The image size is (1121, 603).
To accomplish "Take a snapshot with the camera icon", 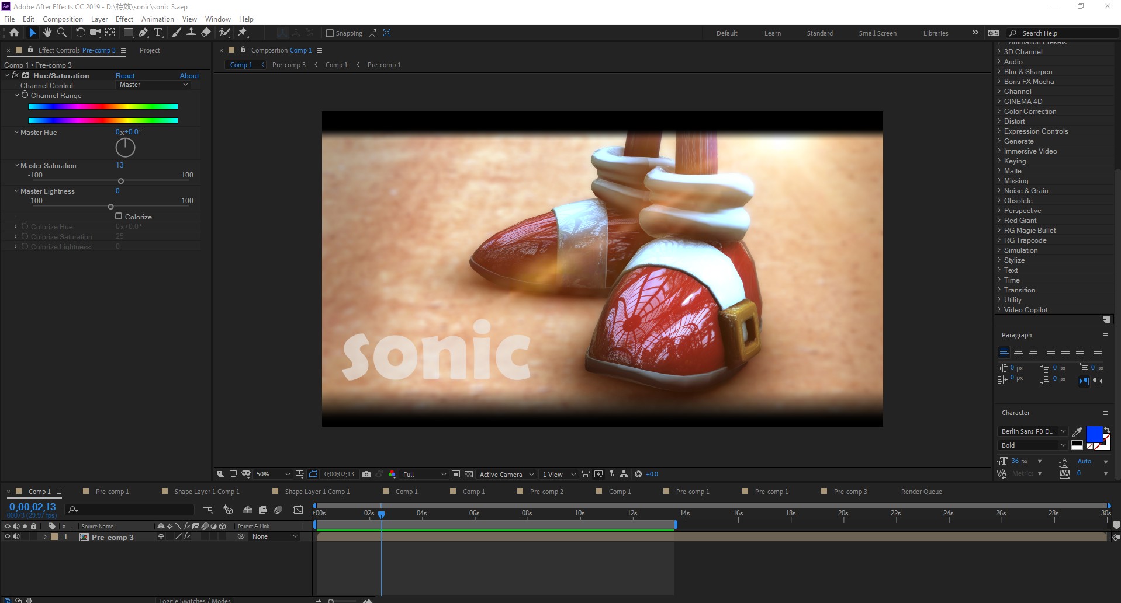I will (366, 474).
